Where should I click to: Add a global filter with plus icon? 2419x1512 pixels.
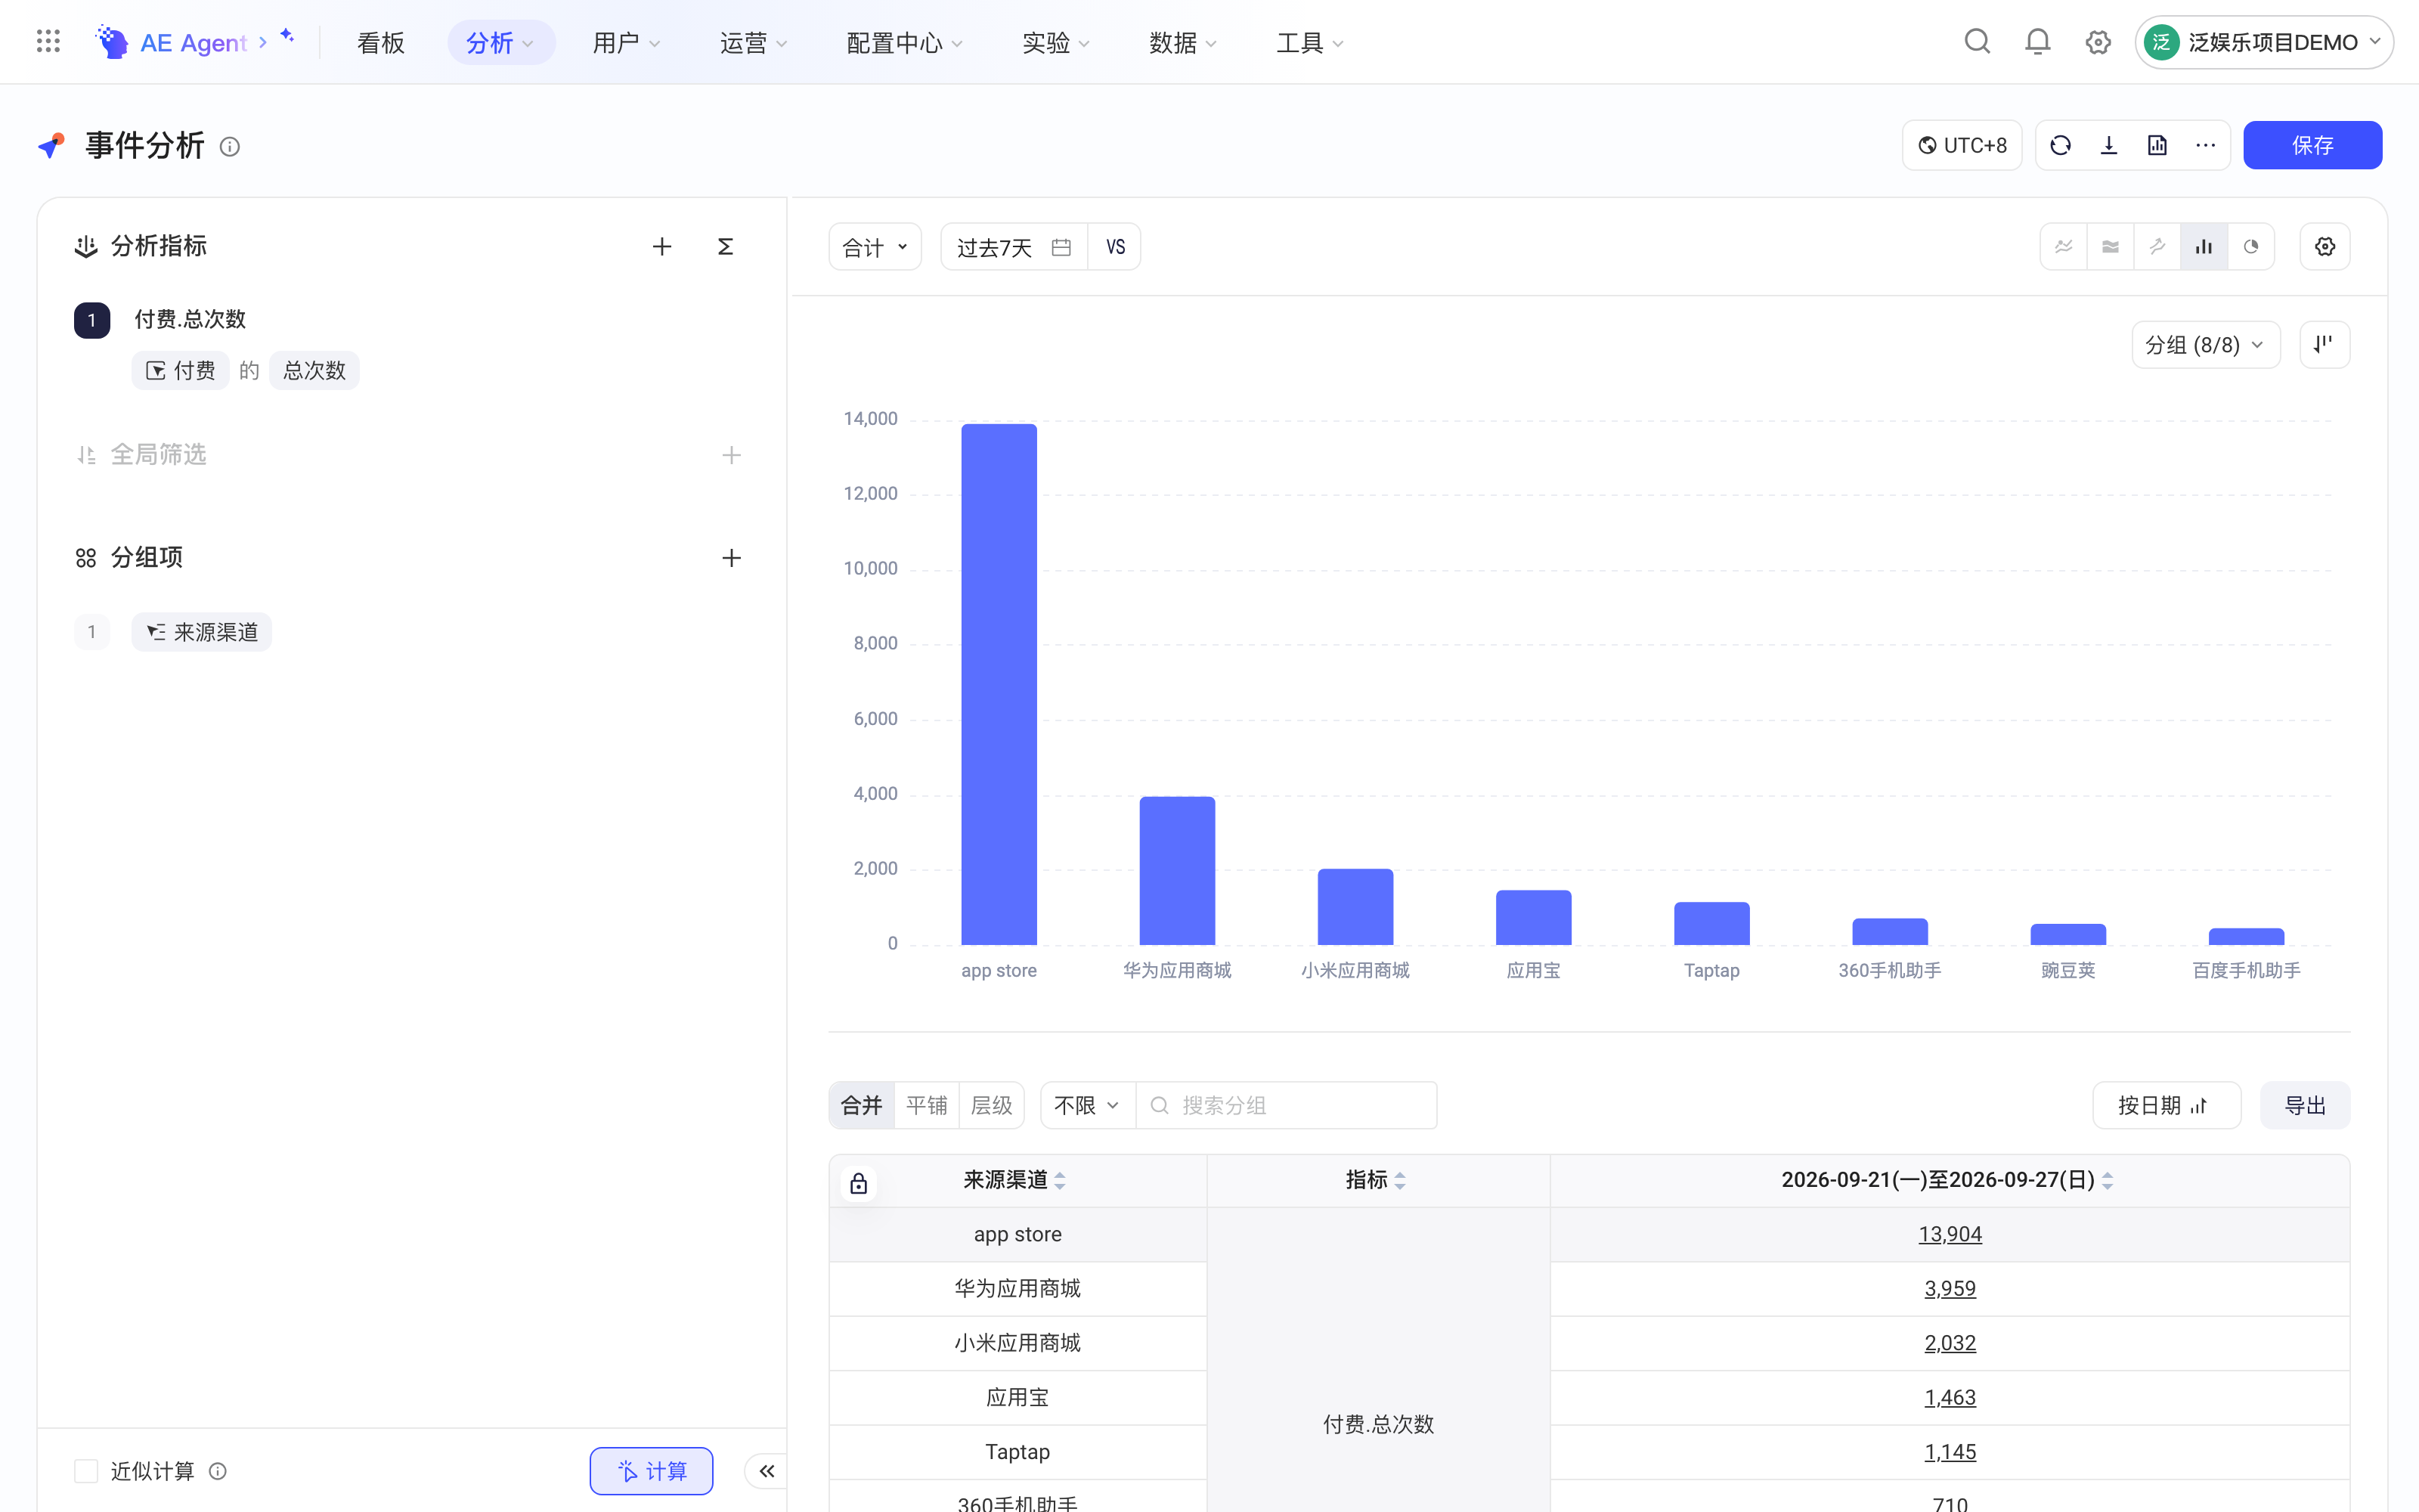coord(732,456)
